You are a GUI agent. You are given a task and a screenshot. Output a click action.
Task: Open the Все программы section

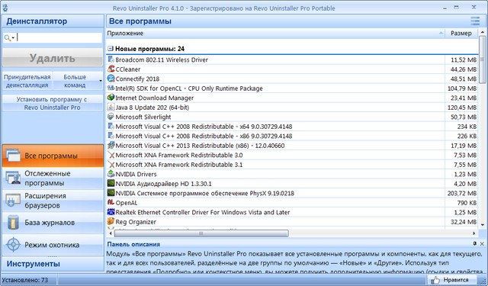pos(53,156)
